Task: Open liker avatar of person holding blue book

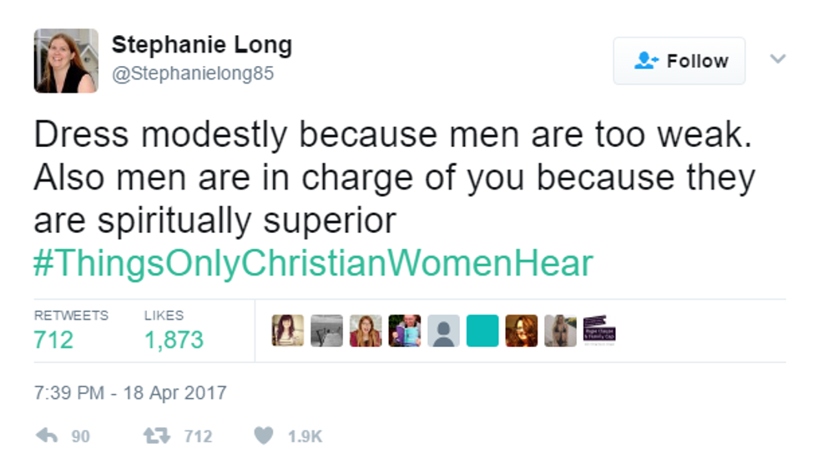Action: 405,330
